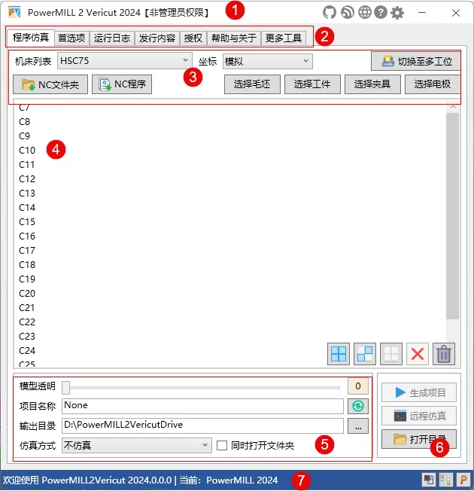Screen dimensions: 474x491
Task: Select C10 in the program list
Action: pyautogui.click(x=27, y=151)
